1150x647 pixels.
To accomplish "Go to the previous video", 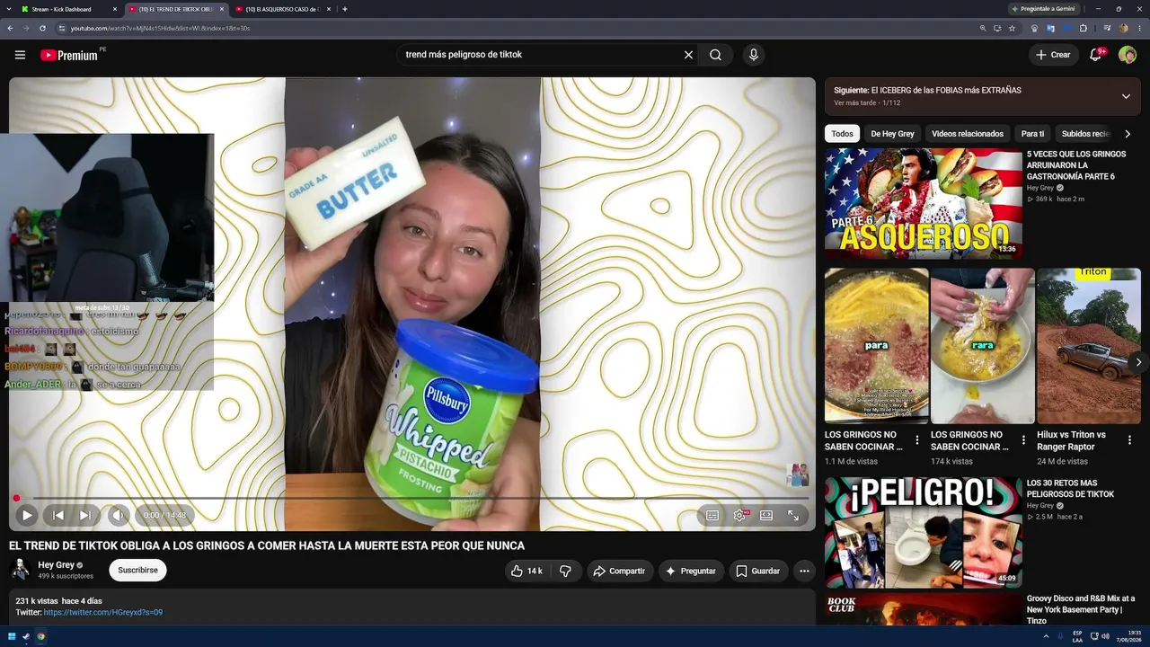I will click(x=57, y=515).
